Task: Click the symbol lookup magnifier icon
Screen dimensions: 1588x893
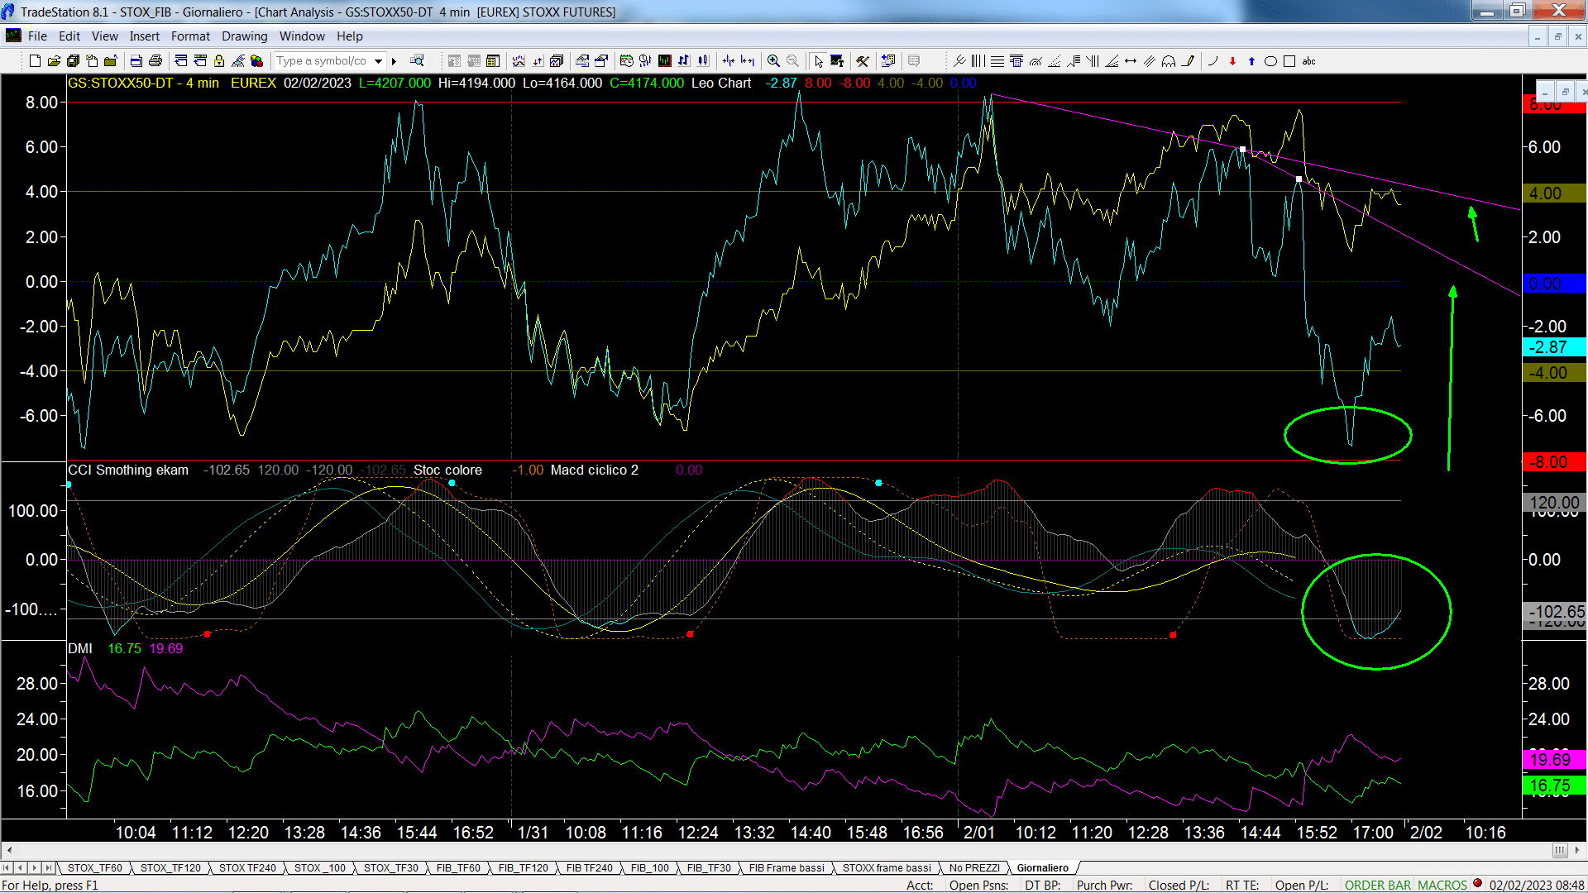Action: point(417,60)
